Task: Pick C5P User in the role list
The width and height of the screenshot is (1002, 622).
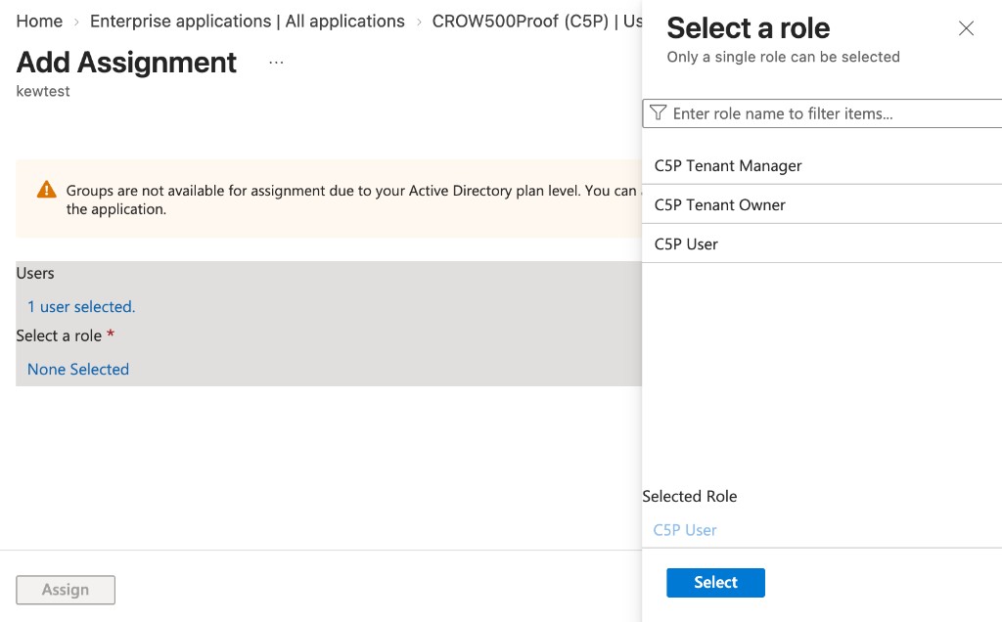Action: (822, 244)
